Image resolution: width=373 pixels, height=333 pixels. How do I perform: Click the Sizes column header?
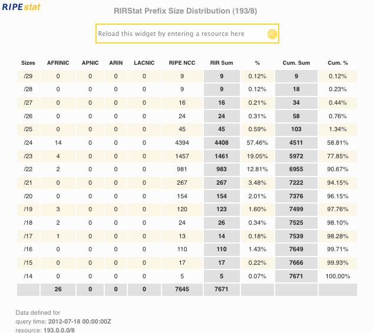click(x=28, y=63)
